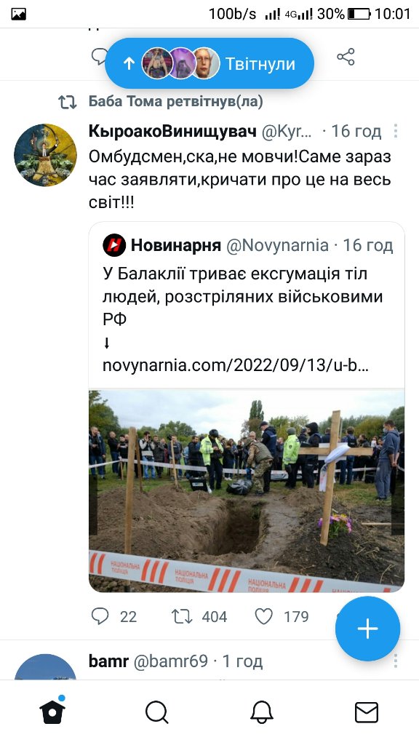Tap the reply bubble icon behind the pill
This screenshot has width=419, height=745.
coord(99,56)
